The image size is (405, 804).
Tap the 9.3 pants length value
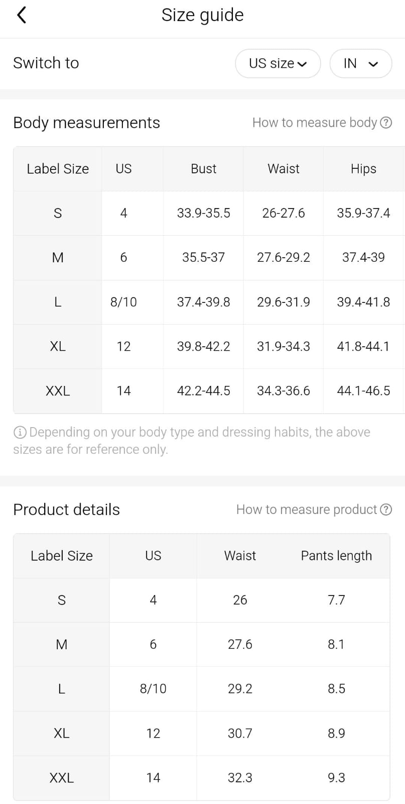[336, 778]
